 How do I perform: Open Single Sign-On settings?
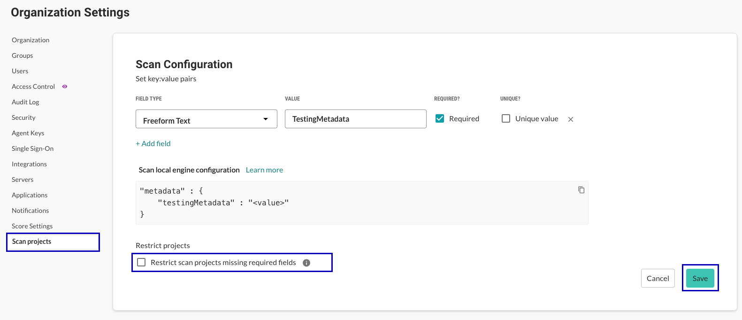point(33,148)
